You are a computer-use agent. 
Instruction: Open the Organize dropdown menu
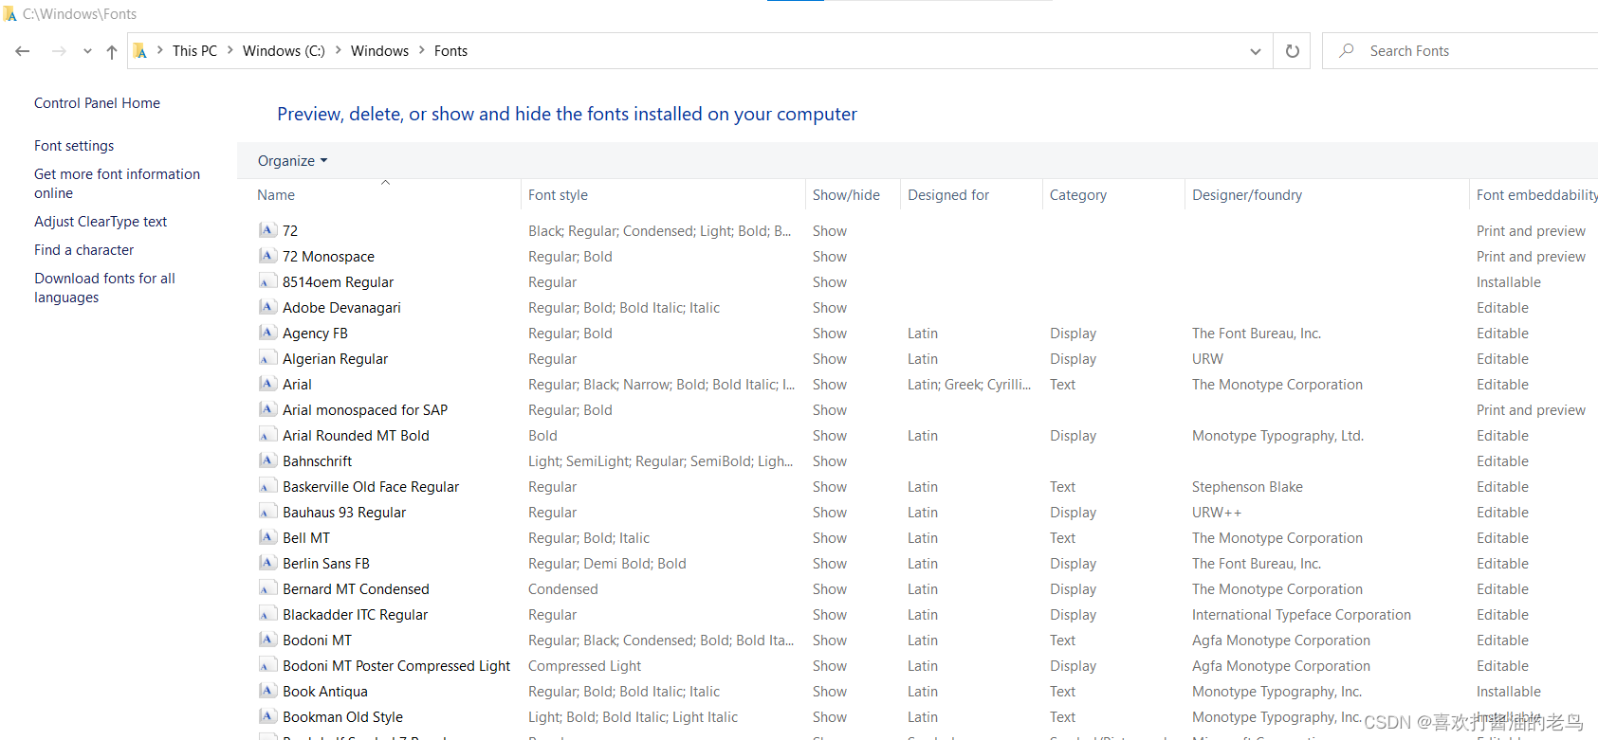tap(292, 161)
